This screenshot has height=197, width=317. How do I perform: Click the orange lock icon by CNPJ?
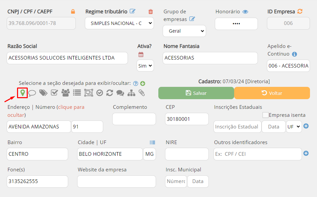click(73, 12)
